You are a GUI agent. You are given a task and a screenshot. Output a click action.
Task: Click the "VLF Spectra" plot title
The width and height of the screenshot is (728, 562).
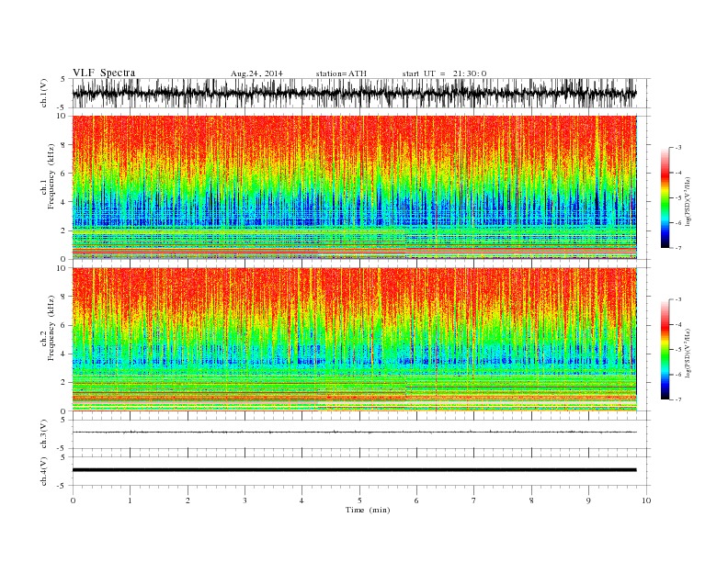(x=104, y=73)
